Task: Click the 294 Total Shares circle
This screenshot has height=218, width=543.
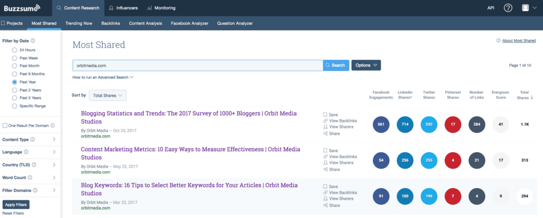Action: [524, 196]
